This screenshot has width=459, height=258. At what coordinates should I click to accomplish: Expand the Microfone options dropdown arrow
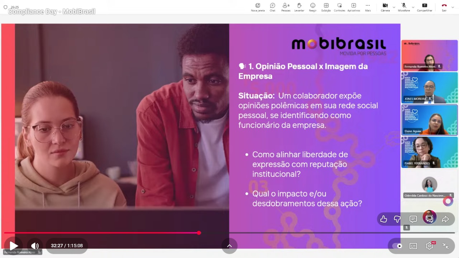point(413,7)
